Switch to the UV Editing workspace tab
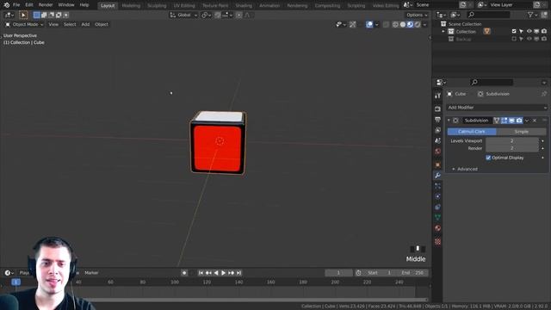The width and height of the screenshot is (551, 310). 184,6
